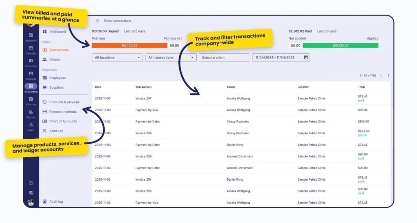Click the Audit log paw icon
This screenshot has height=223, width=417.
tap(45, 201)
